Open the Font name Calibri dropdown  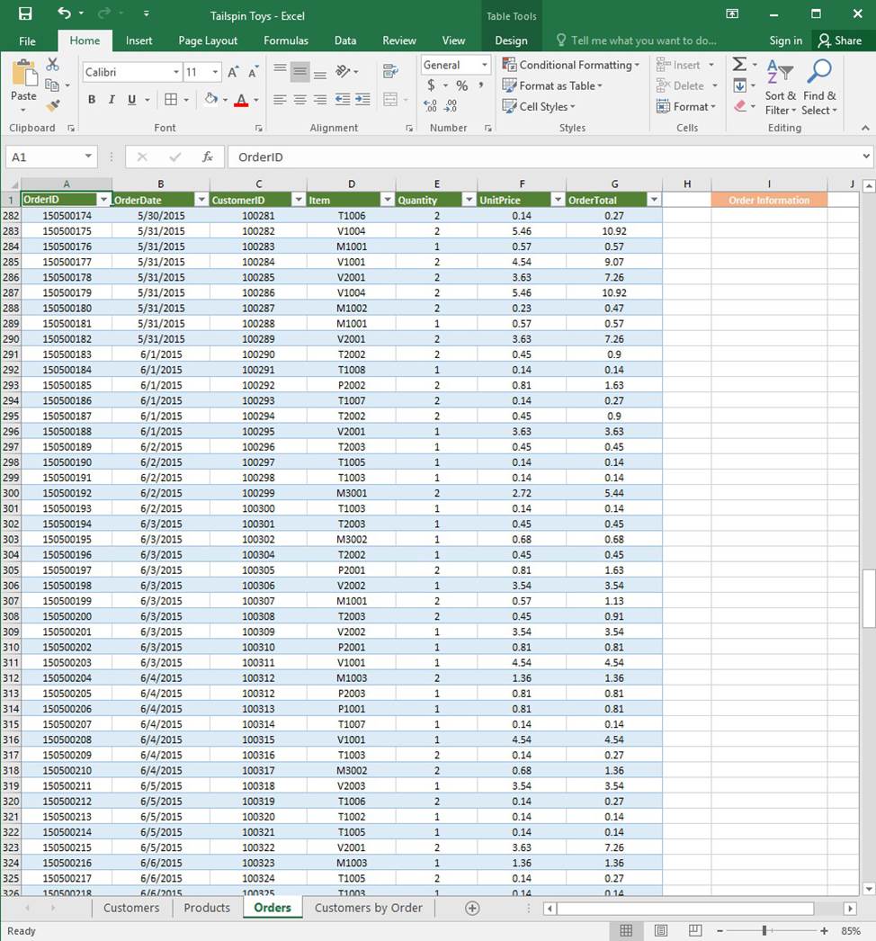coord(176,72)
